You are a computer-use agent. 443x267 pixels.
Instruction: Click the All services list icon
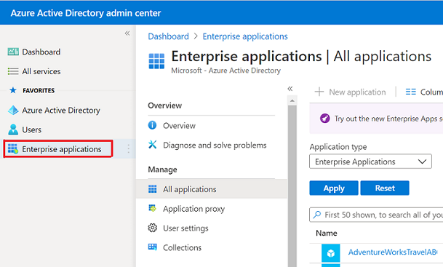[x=13, y=71]
